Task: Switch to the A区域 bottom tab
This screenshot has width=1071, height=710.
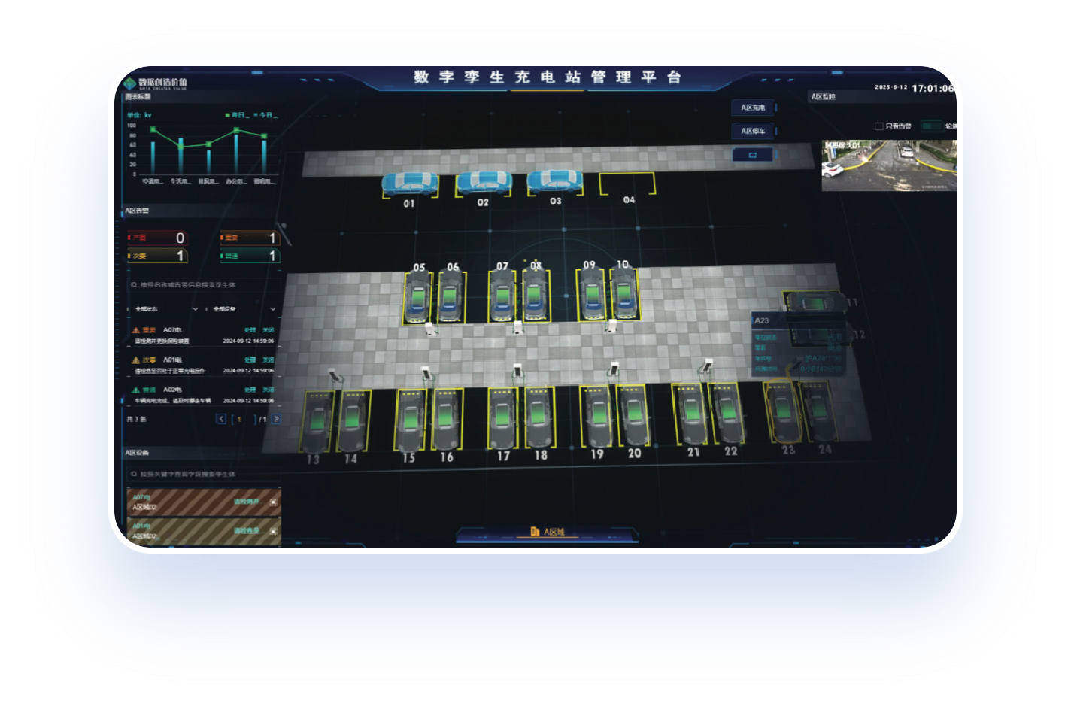Action: (x=547, y=532)
